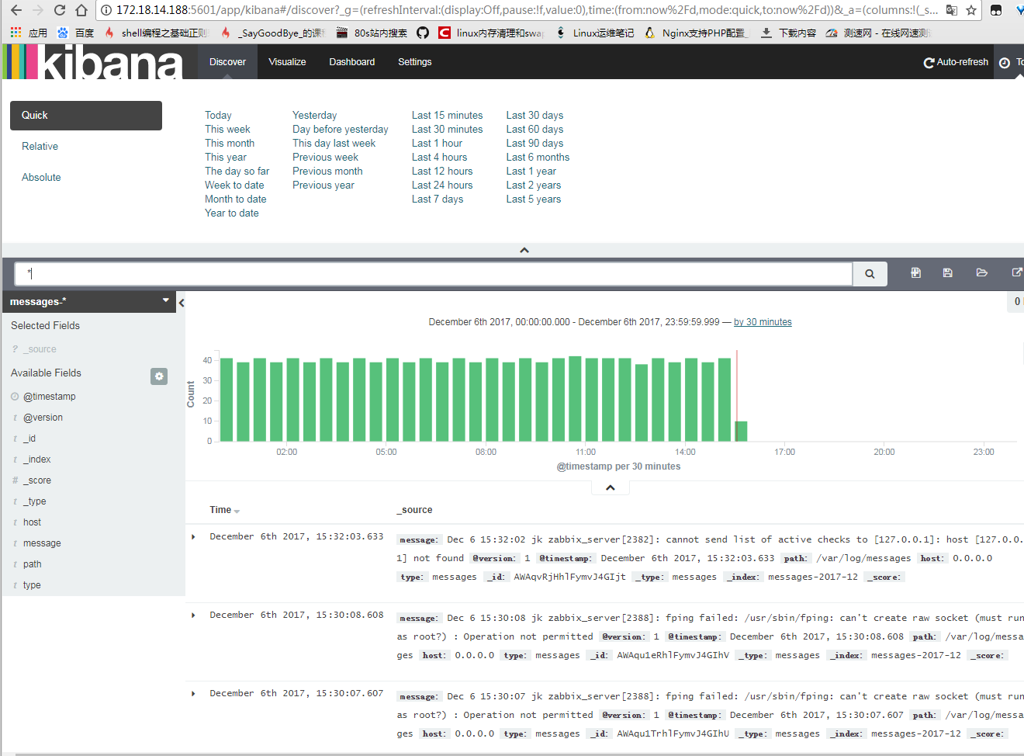Select message available field

pos(42,543)
